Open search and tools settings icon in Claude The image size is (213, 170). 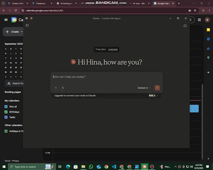[63, 88]
